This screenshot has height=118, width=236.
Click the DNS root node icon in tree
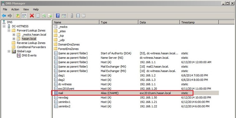[x=4, y=22]
